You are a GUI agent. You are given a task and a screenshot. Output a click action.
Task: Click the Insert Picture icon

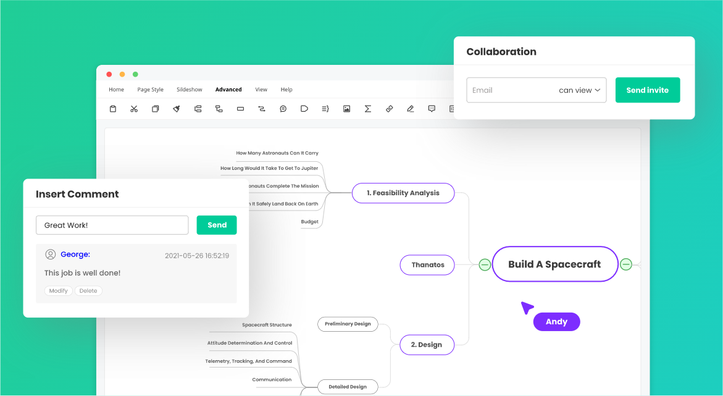tap(347, 109)
